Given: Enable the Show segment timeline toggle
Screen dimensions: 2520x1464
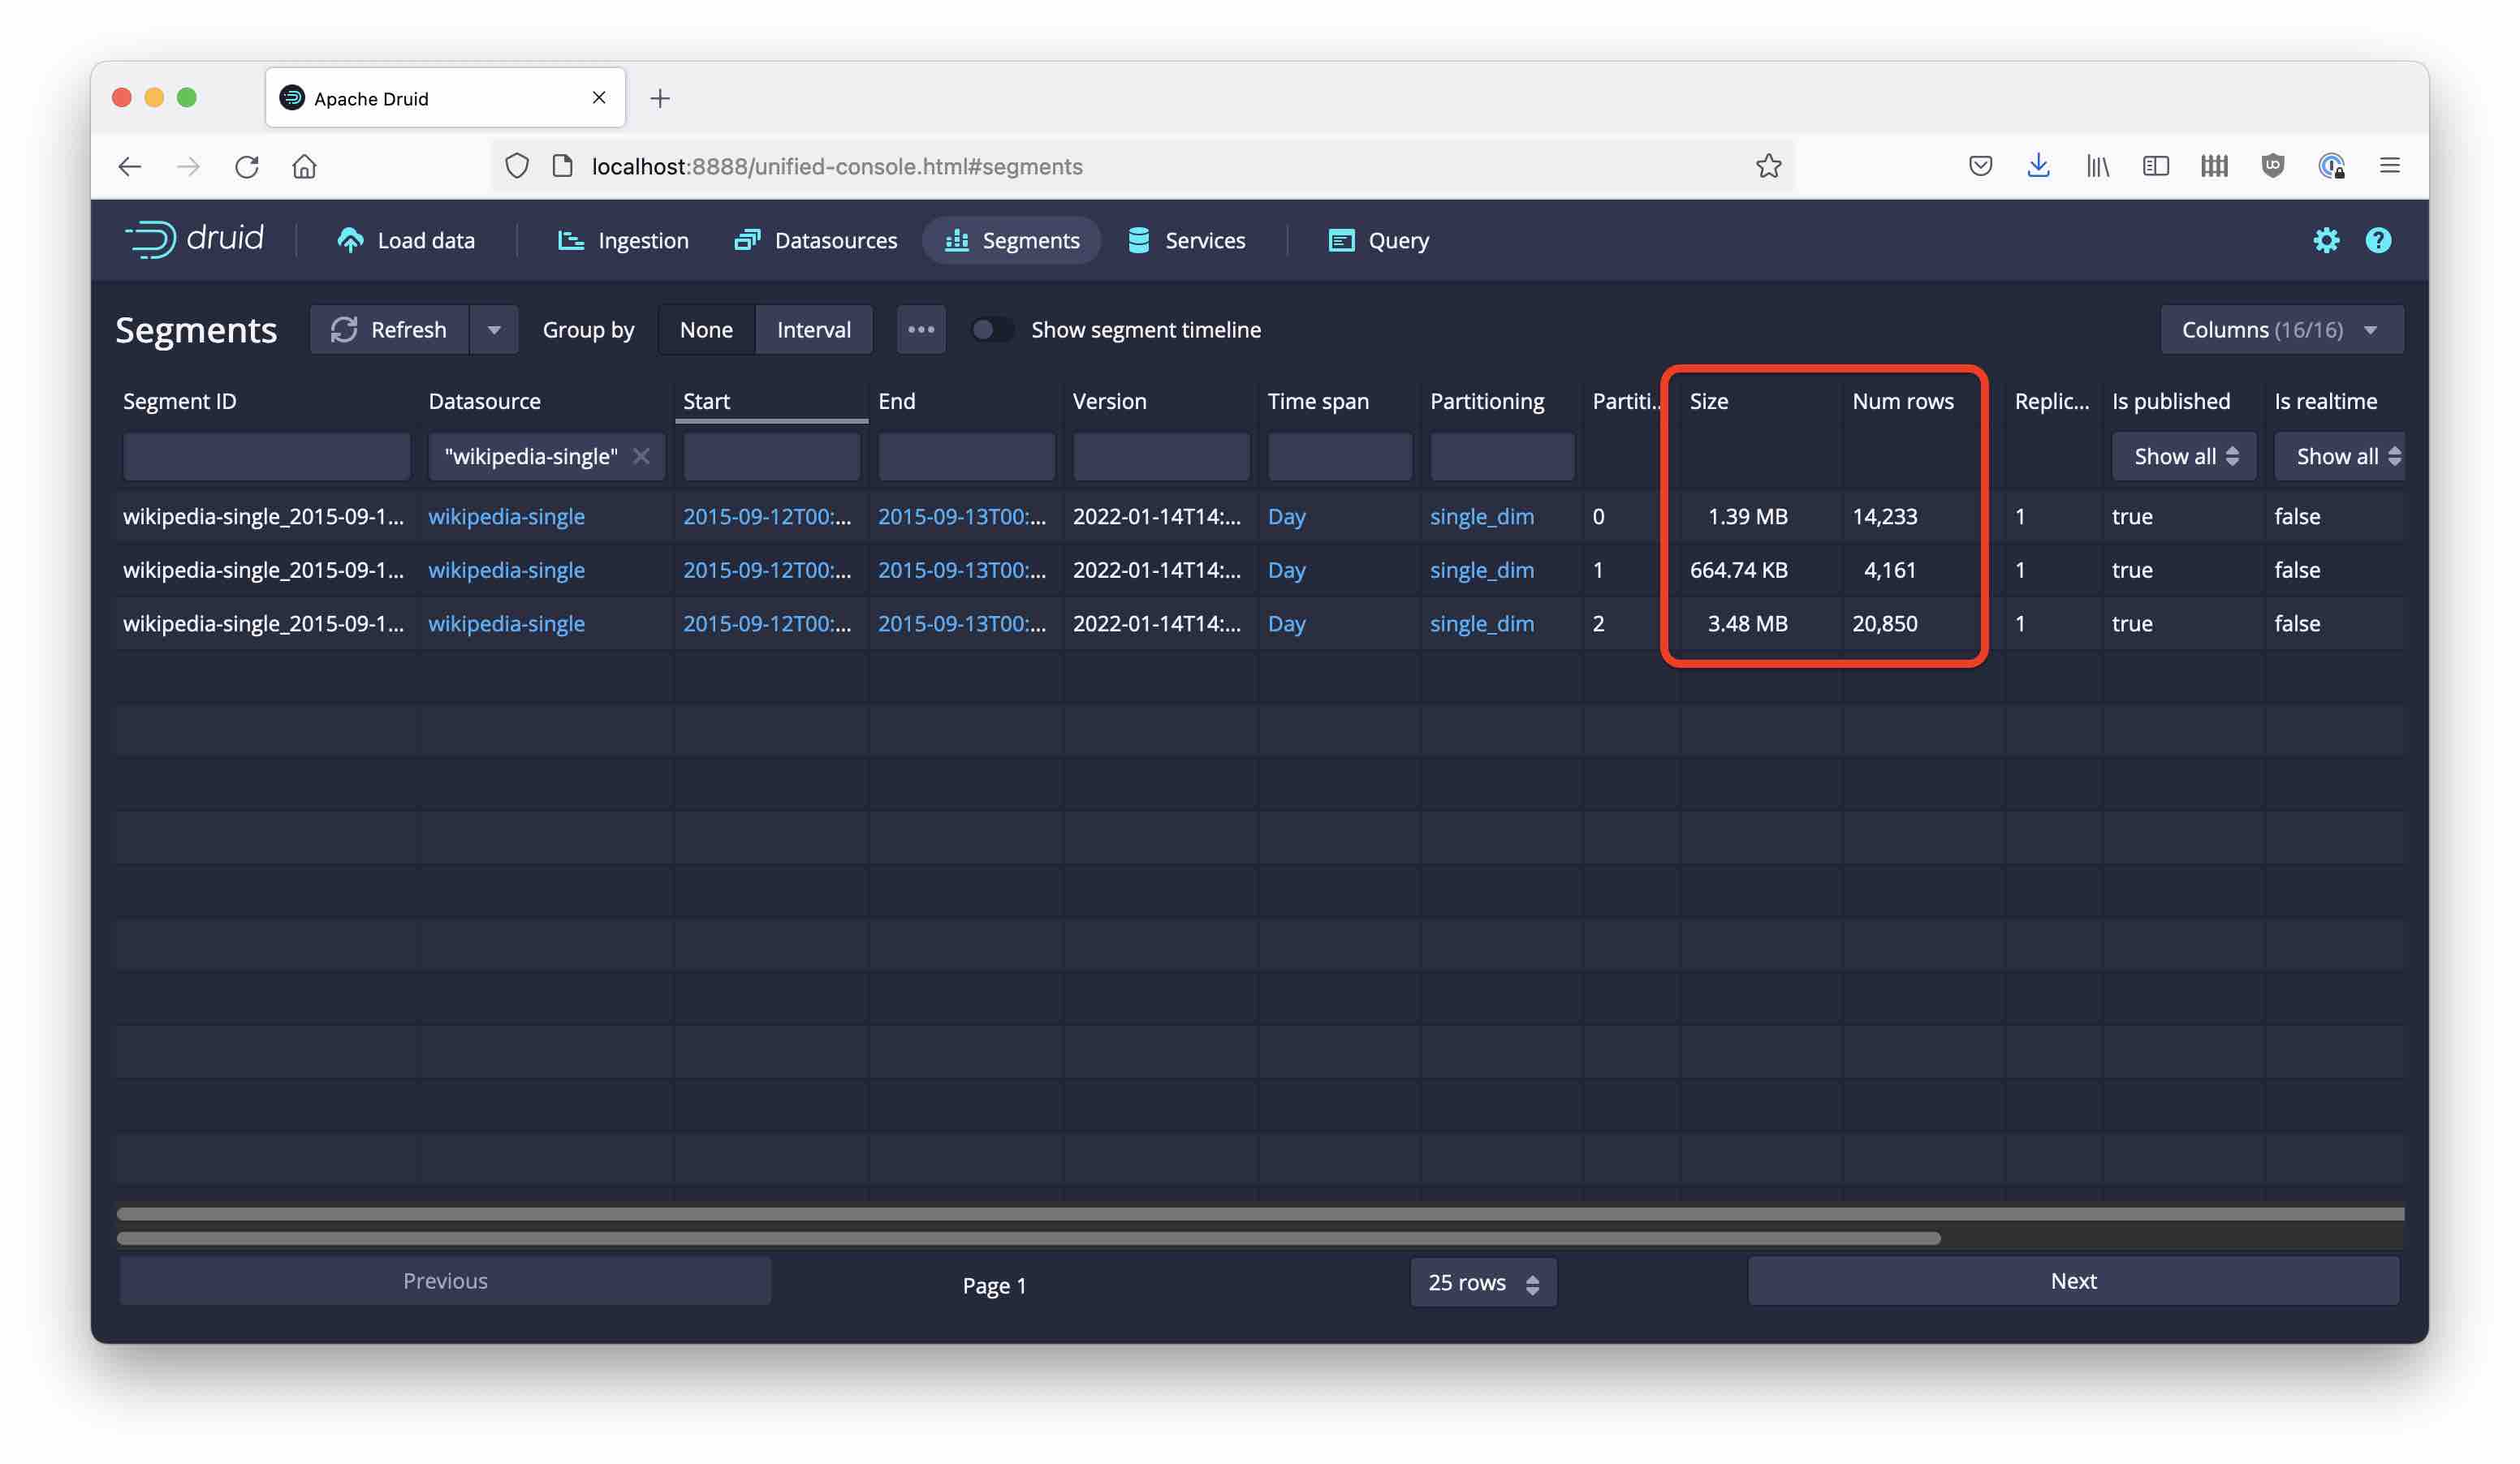Looking at the screenshot, I should tap(992, 329).
